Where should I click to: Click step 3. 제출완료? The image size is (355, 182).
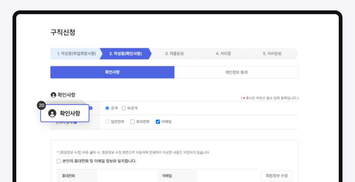click(174, 54)
